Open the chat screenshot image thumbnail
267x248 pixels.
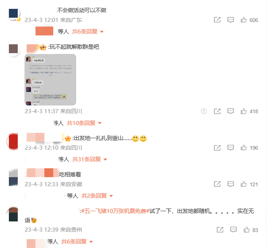tap(50, 80)
